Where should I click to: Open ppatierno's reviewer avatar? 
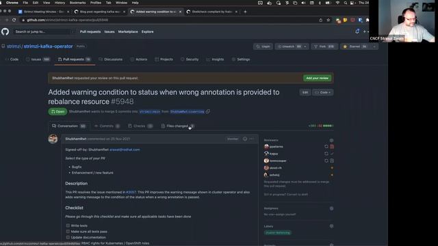click(266, 146)
